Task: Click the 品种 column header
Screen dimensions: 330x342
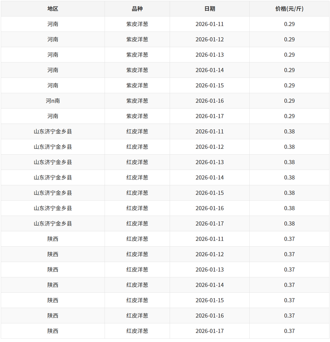Action: (137, 9)
